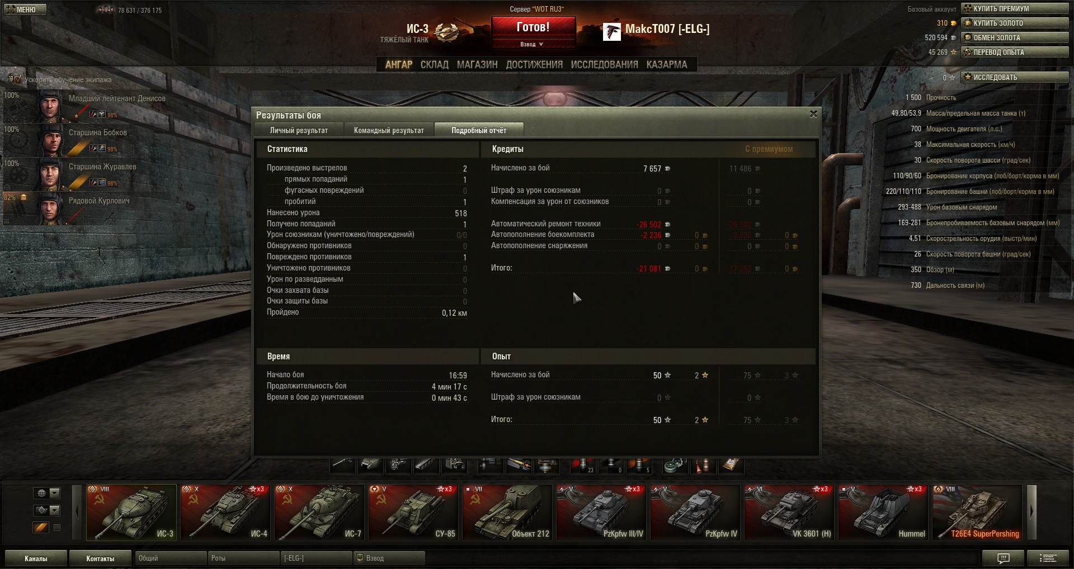
Task: Click the КУПИТЬ ПРЕМИУМ button
Action: click(x=1015, y=8)
